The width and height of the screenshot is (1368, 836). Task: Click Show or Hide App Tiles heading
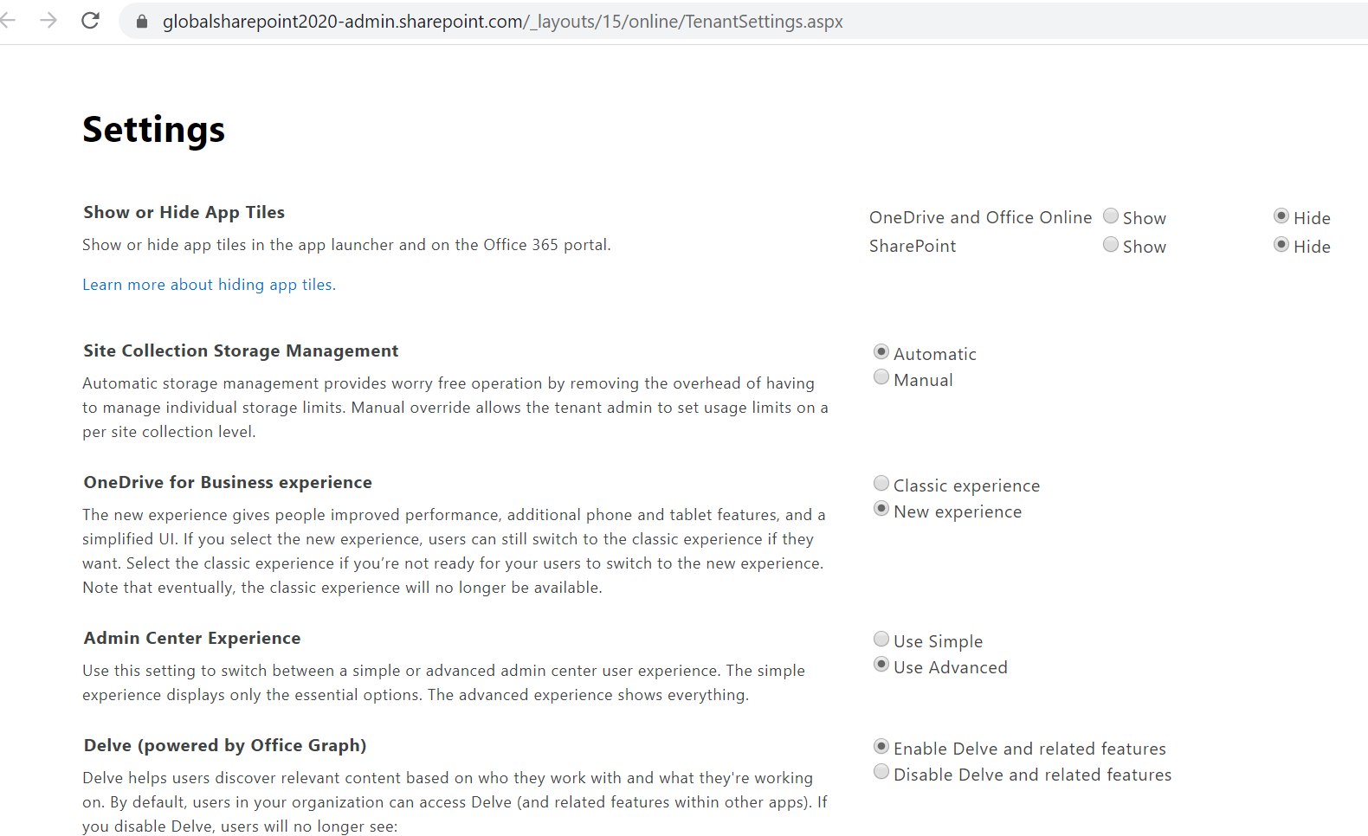(x=184, y=213)
